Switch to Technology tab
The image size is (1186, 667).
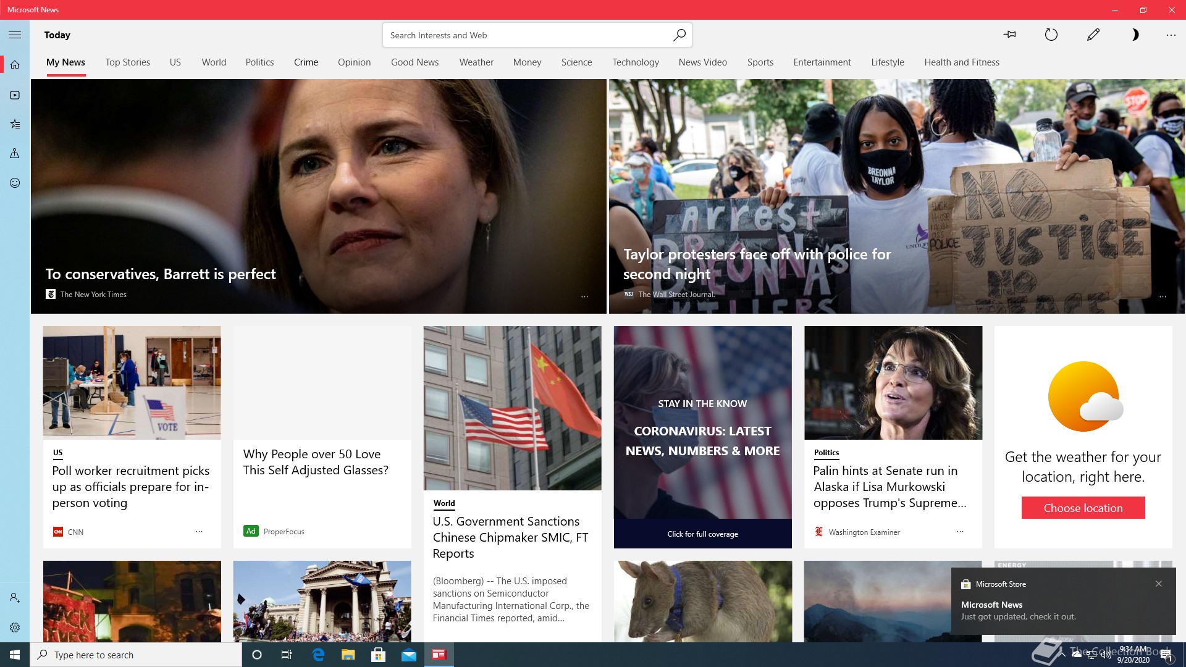tap(636, 62)
